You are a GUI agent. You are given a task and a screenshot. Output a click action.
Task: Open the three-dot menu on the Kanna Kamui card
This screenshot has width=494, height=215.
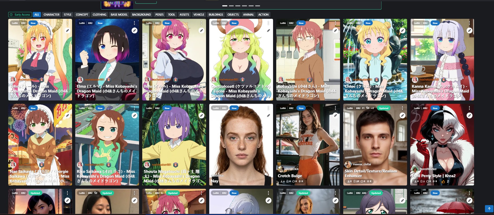(x=470, y=23)
